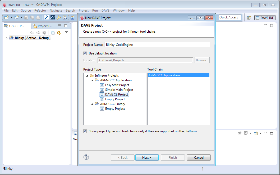Click the Up level icon in projects view
Screen dimensions: 280x175
click(44, 33)
